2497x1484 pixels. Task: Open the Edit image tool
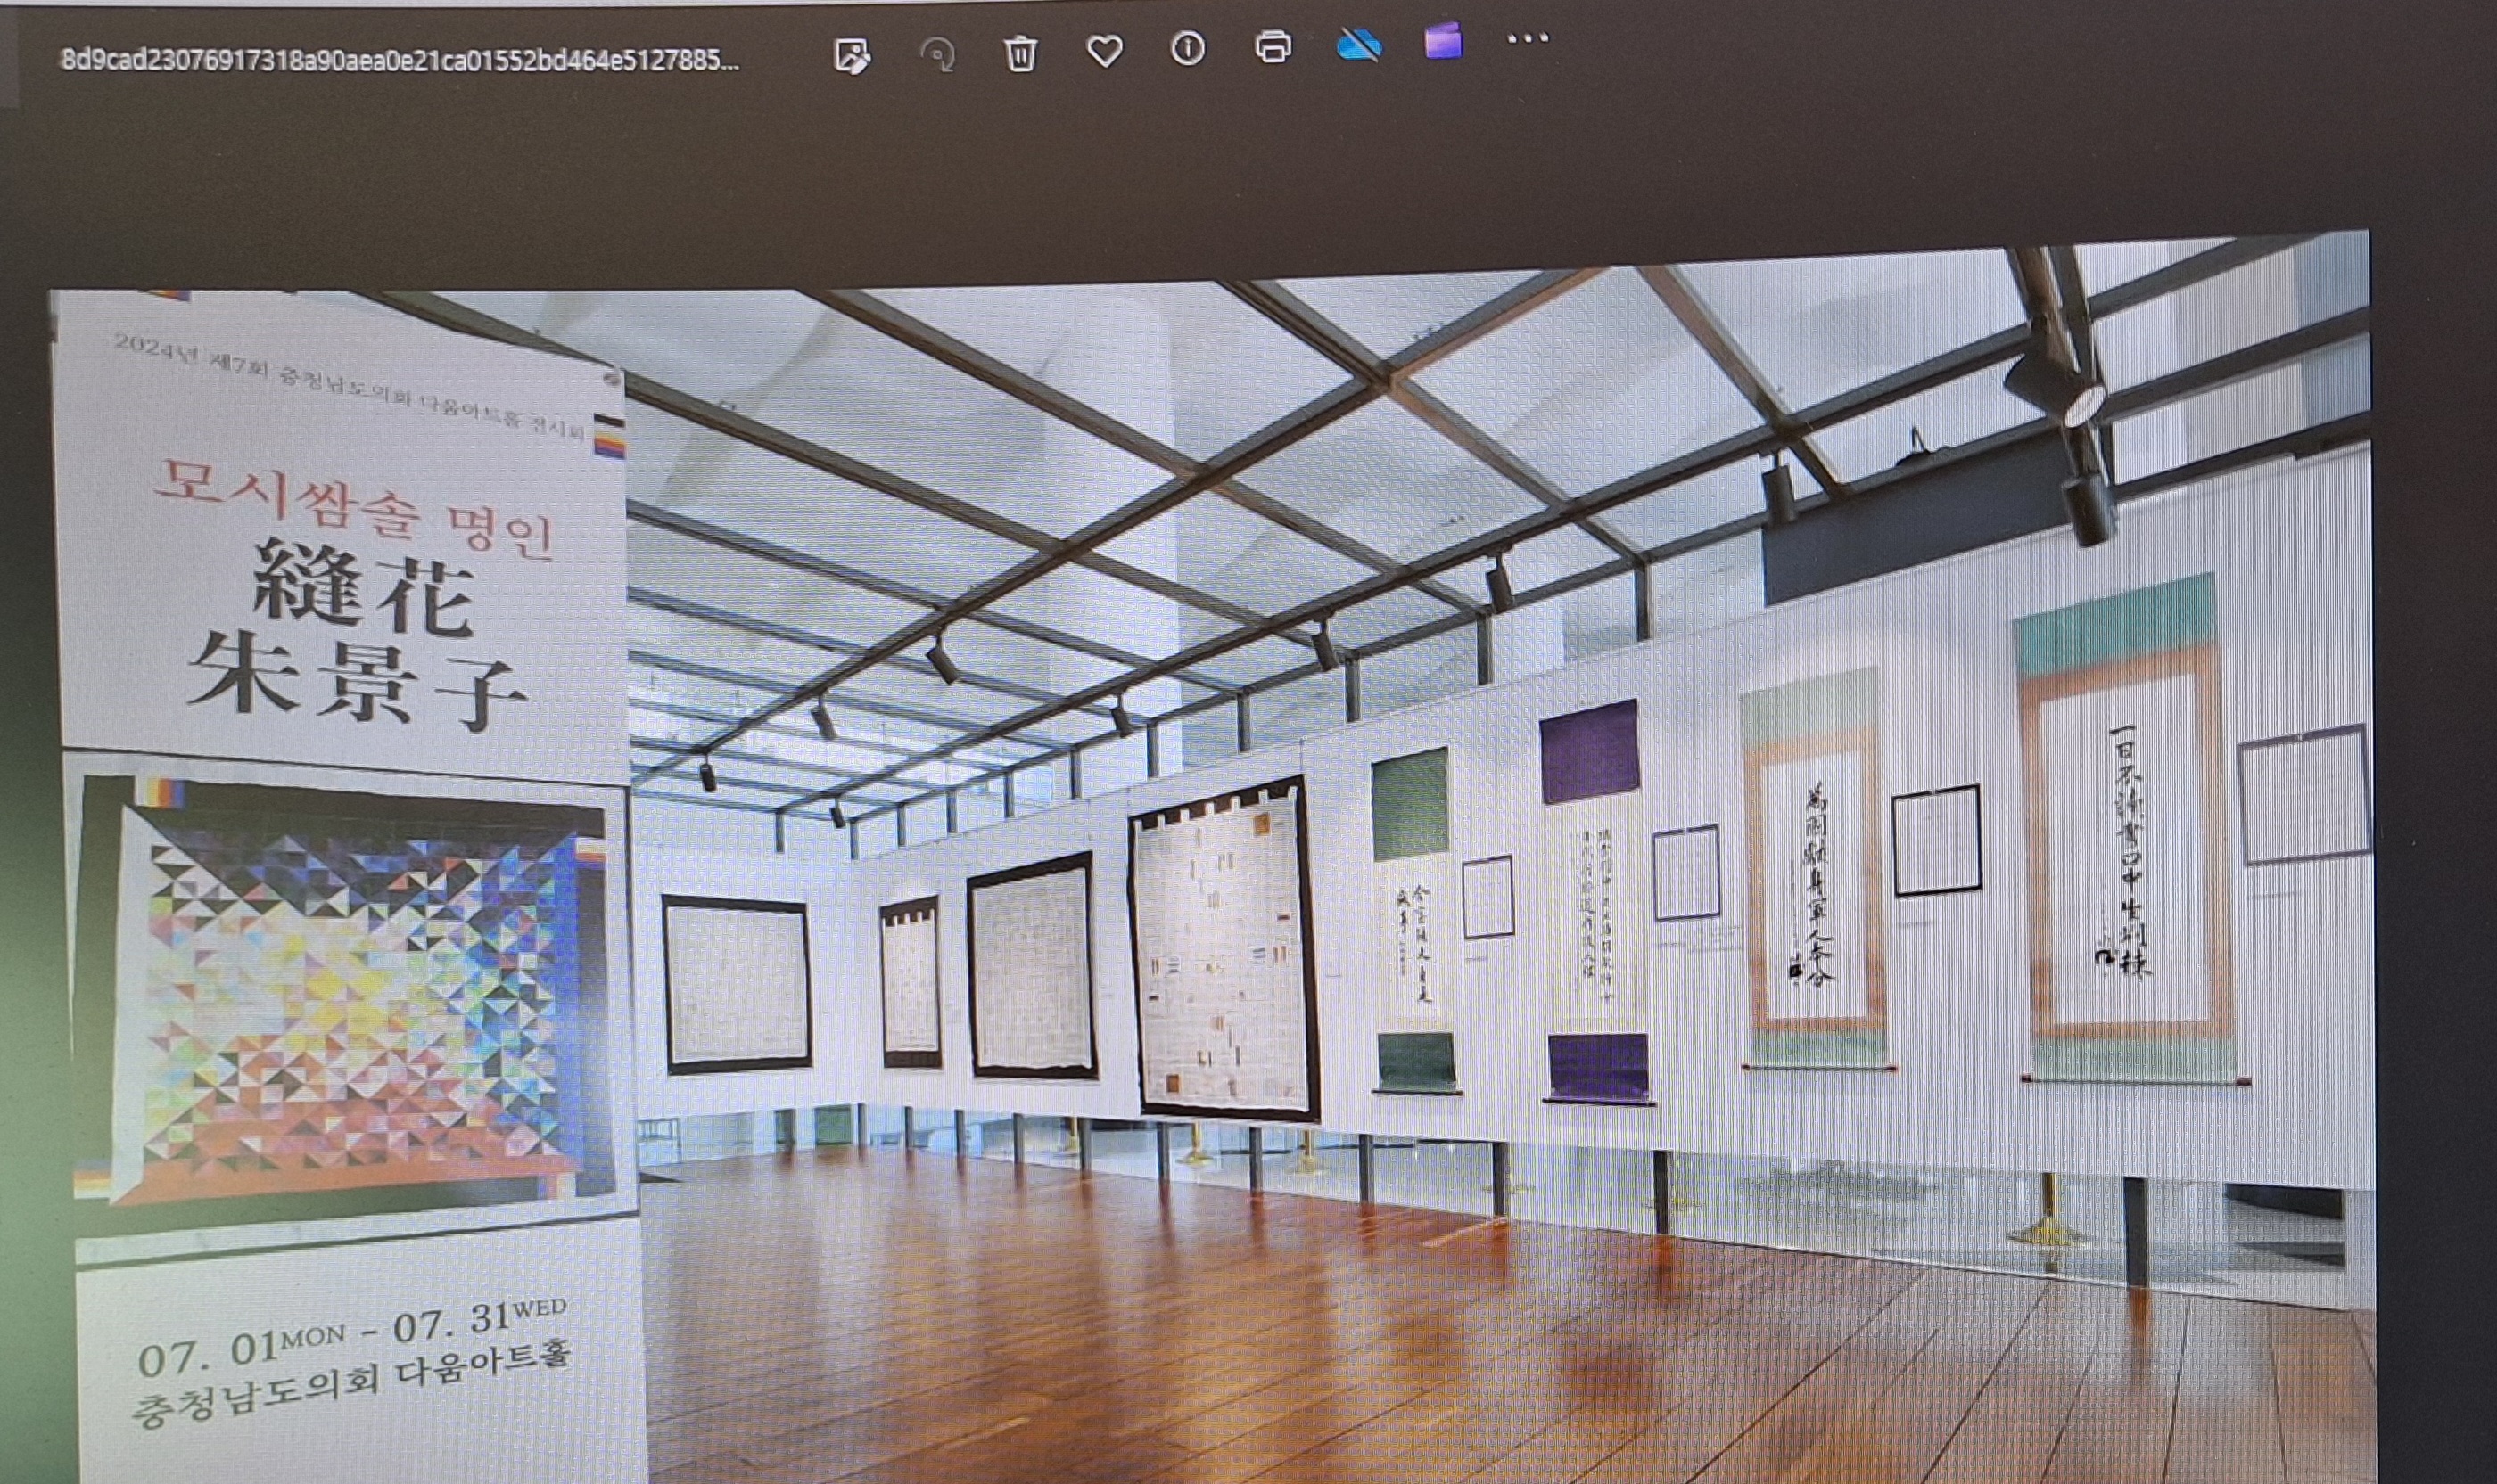[852, 56]
